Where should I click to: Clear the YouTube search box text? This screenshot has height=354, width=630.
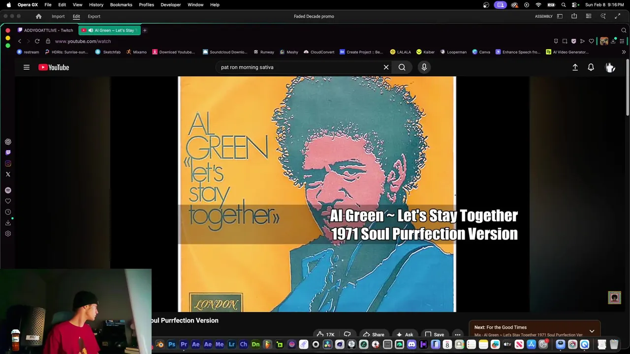[386, 67]
